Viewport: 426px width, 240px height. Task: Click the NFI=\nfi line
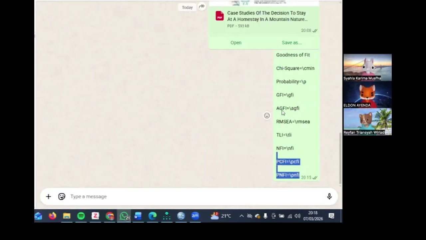click(285, 148)
